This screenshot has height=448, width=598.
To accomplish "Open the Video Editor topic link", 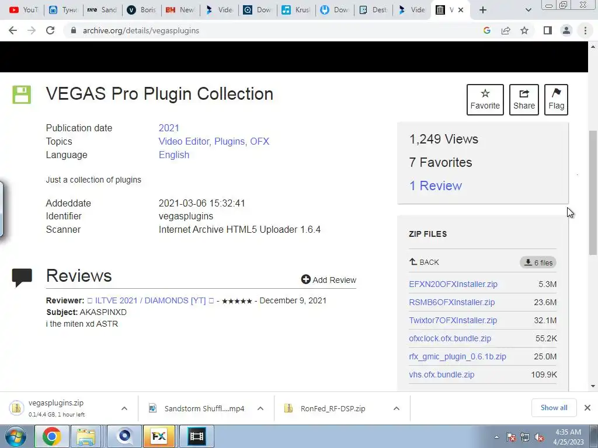I will point(184,141).
